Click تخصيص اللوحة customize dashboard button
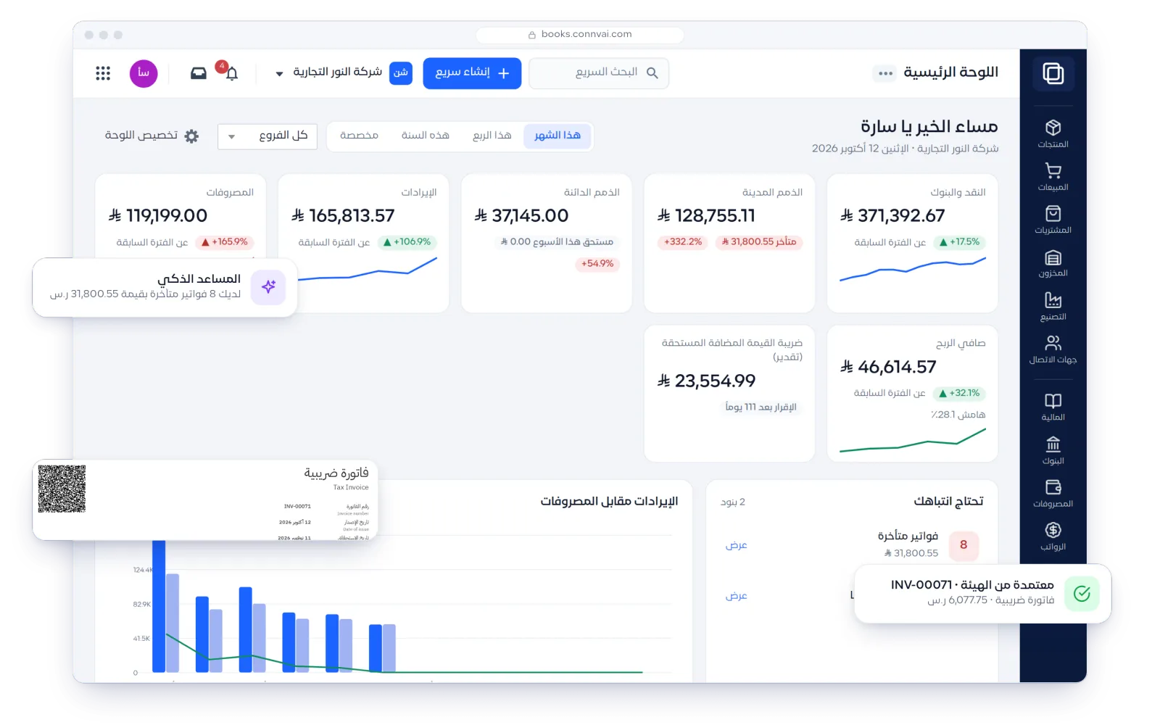Image resolution: width=1160 pixels, height=725 pixels. click(152, 136)
